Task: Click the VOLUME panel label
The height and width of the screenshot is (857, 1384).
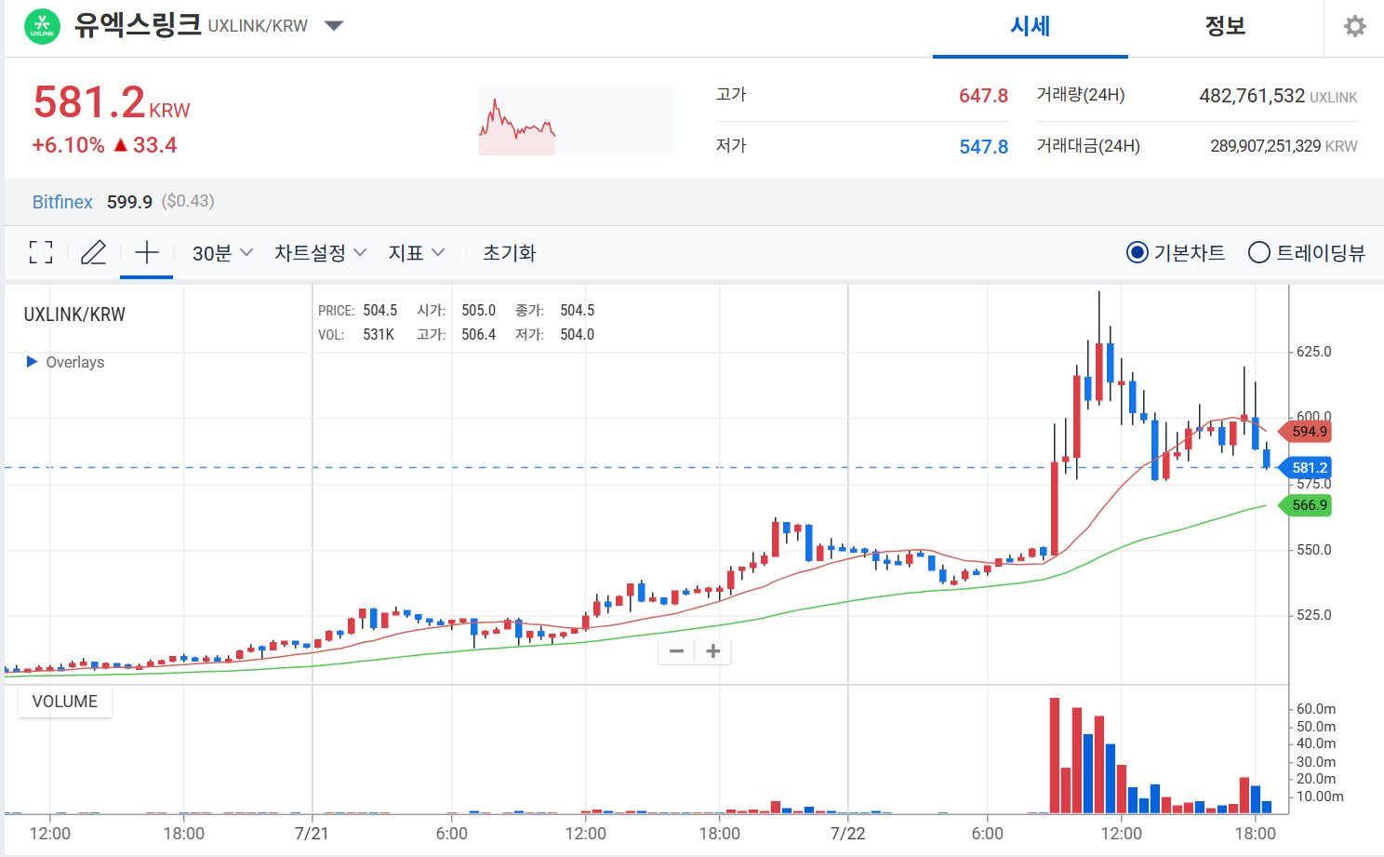Action: 65,702
